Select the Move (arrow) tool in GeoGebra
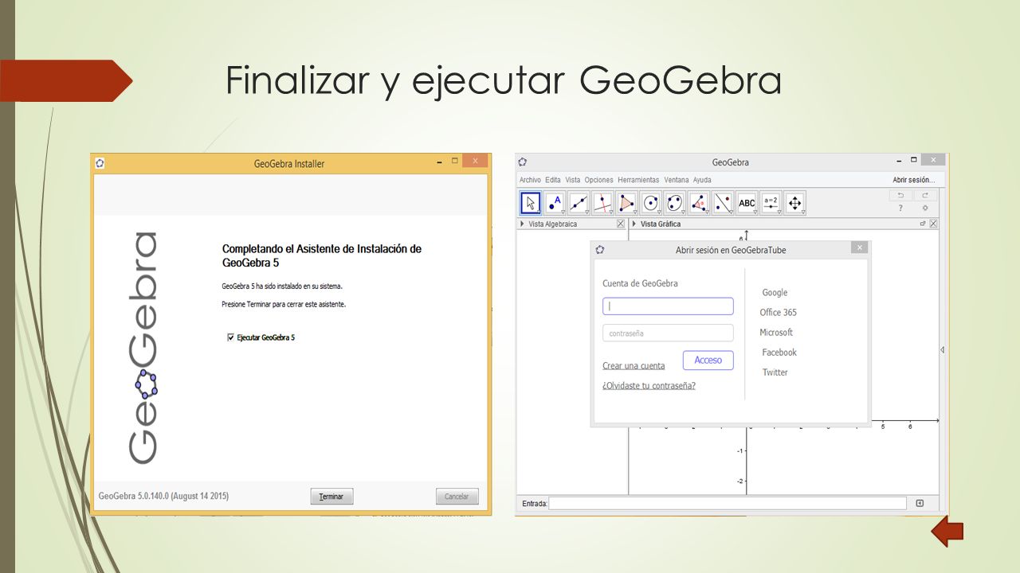Screen dimensions: 1020x573 (531, 203)
